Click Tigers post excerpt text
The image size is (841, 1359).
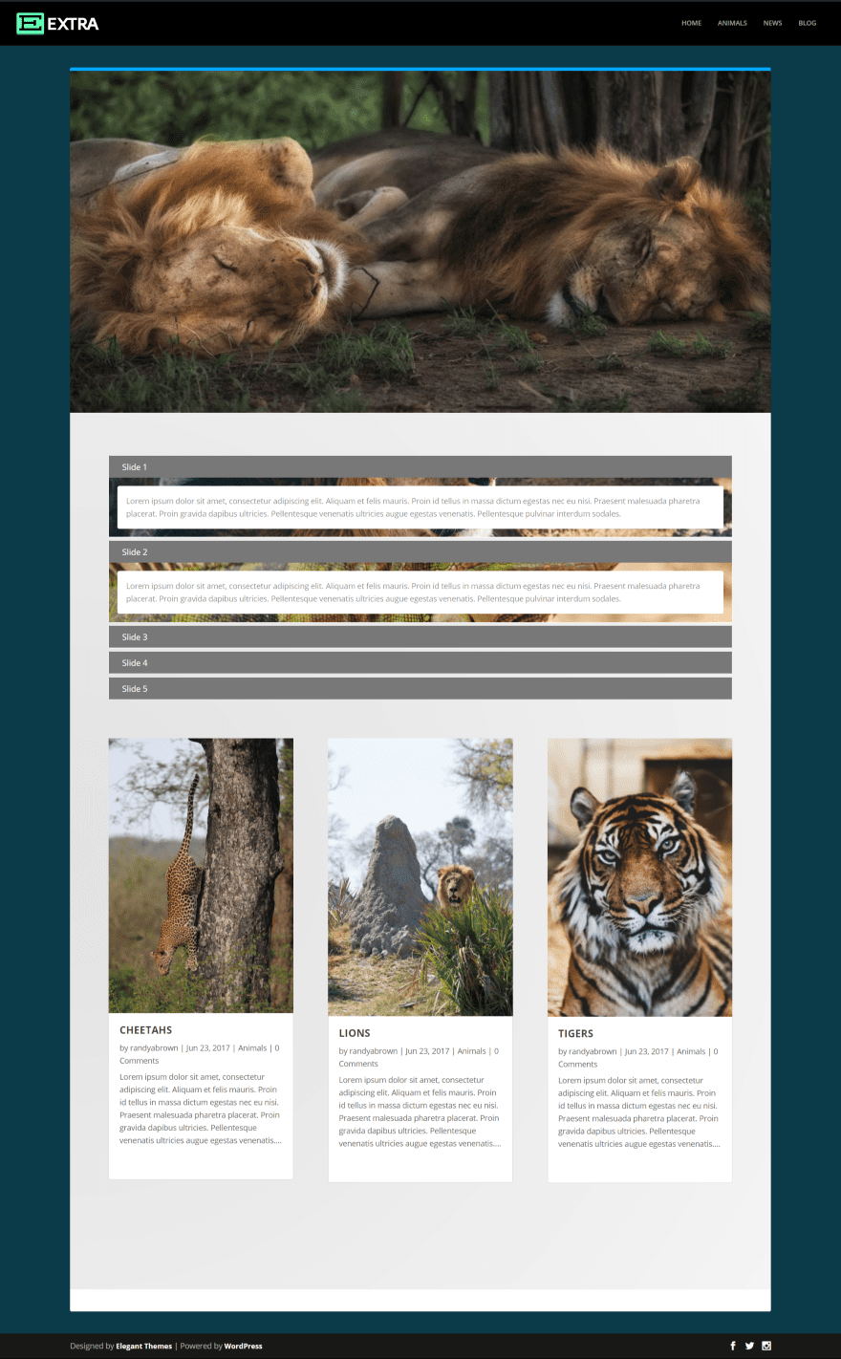click(639, 1111)
